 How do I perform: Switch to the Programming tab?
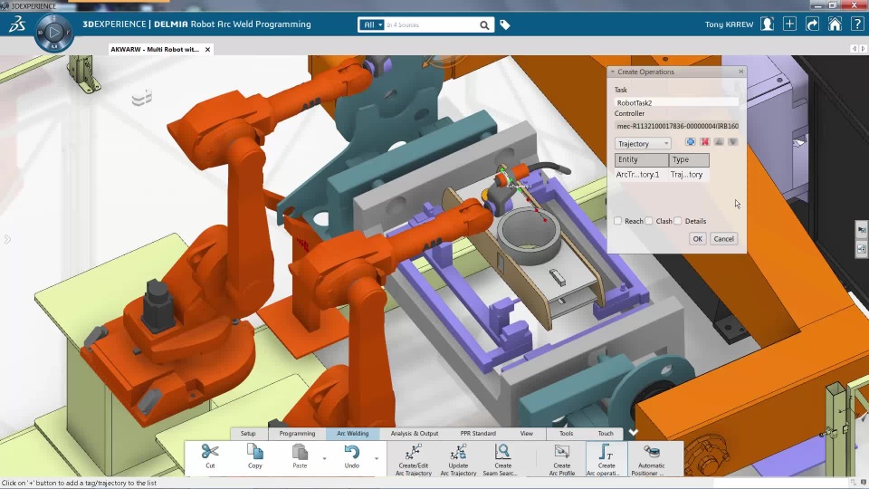[x=297, y=434]
